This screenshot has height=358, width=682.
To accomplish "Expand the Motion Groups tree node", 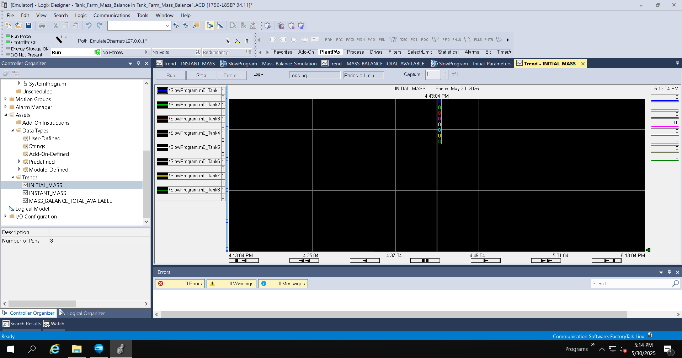I will point(5,99).
